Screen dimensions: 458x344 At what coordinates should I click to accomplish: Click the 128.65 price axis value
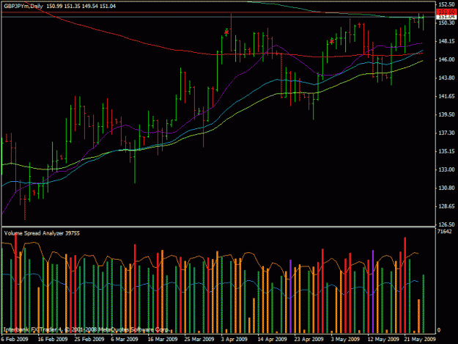point(446,206)
